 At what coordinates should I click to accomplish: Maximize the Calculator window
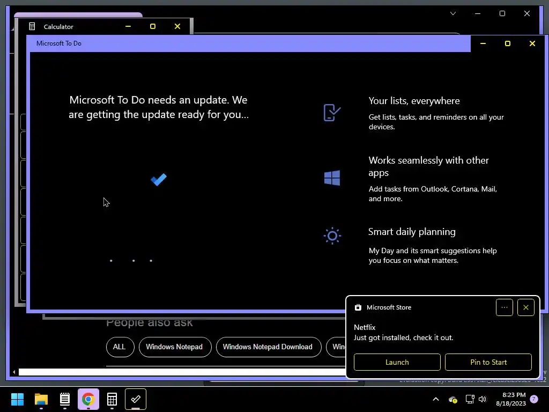[x=153, y=26]
